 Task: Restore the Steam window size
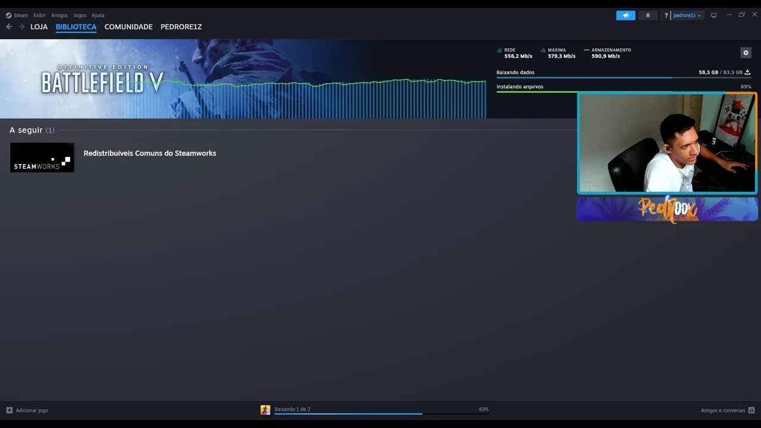coord(741,15)
